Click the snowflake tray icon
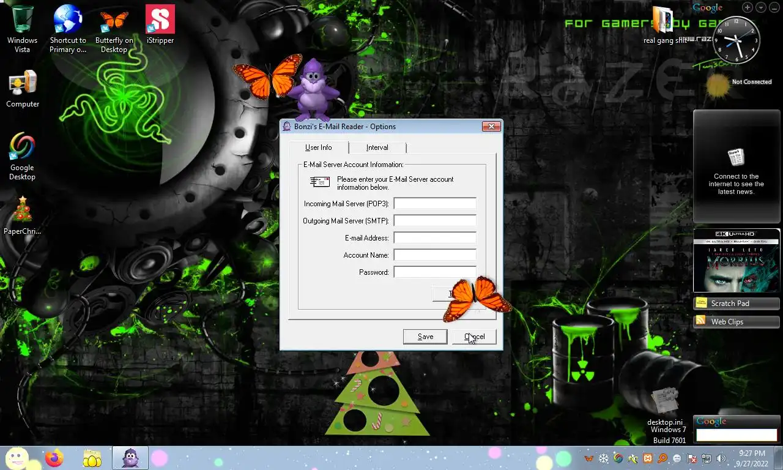This screenshot has height=470, width=783. pyautogui.click(x=604, y=458)
